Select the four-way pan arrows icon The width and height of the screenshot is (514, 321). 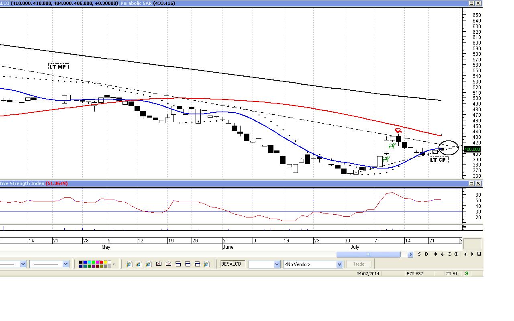pos(443,254)
